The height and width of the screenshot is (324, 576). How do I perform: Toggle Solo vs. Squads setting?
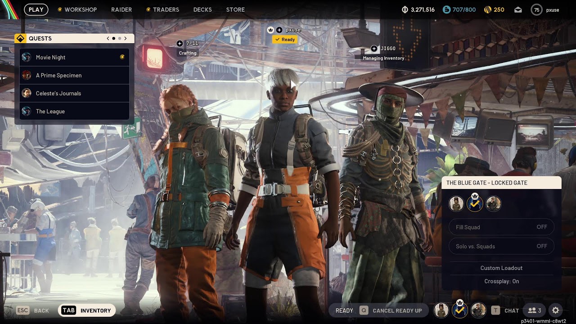501,246
